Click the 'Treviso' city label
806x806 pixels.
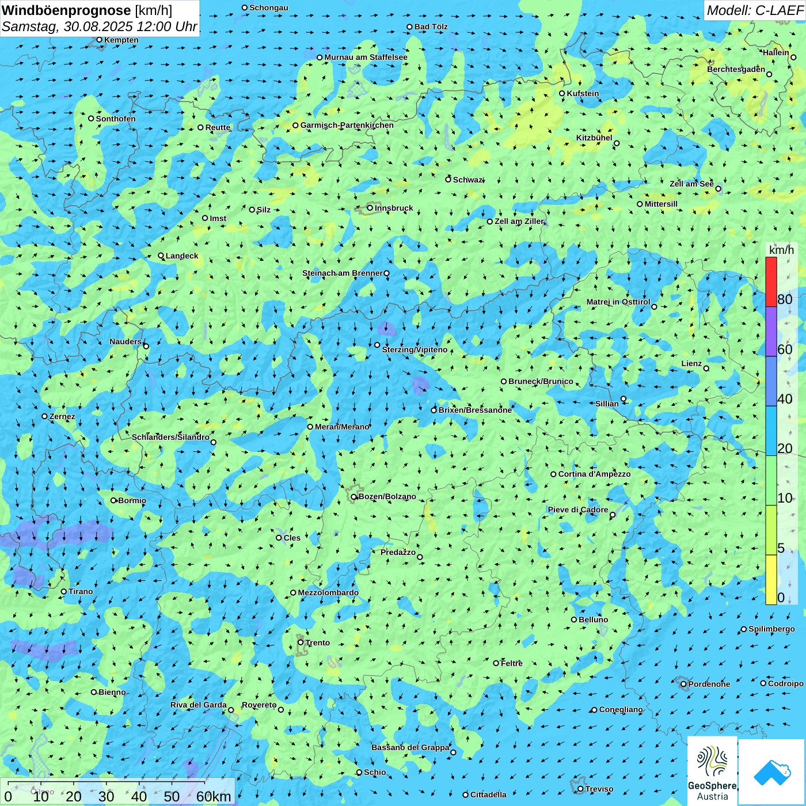(x=599, y=789)
